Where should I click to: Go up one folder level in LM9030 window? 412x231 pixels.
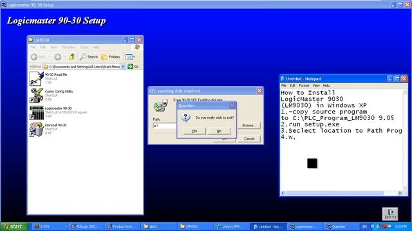click(71, 57)
